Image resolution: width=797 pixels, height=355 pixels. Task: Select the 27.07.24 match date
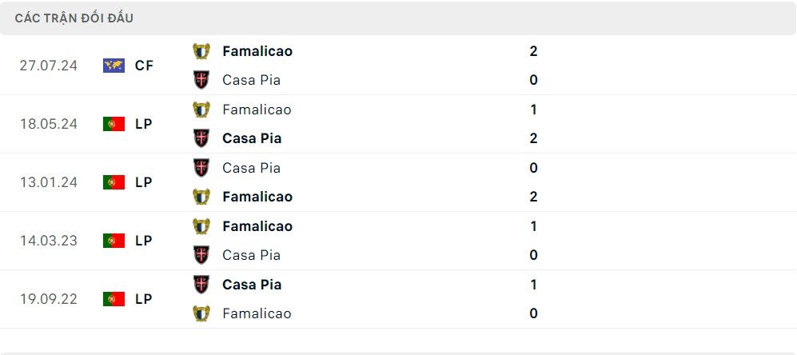pos(49,66)
